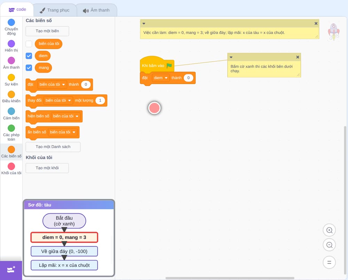Reset workspace zoom with equals button
348x280 pixels.
[329, 262]
